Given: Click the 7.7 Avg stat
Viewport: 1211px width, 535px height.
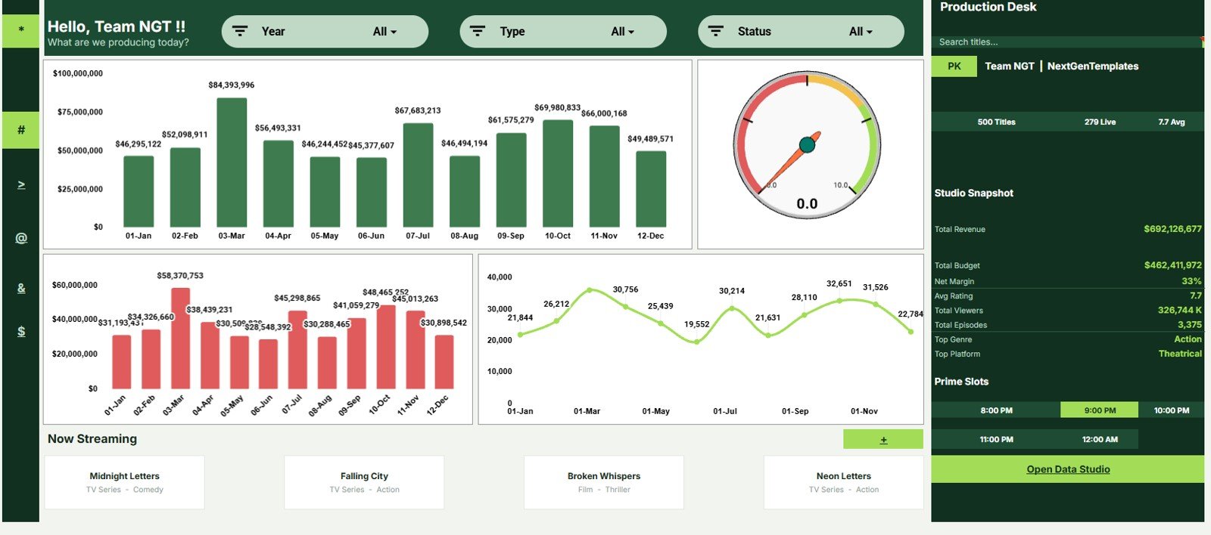Looking at the screenshot, I should click(x=1171, y=122).
